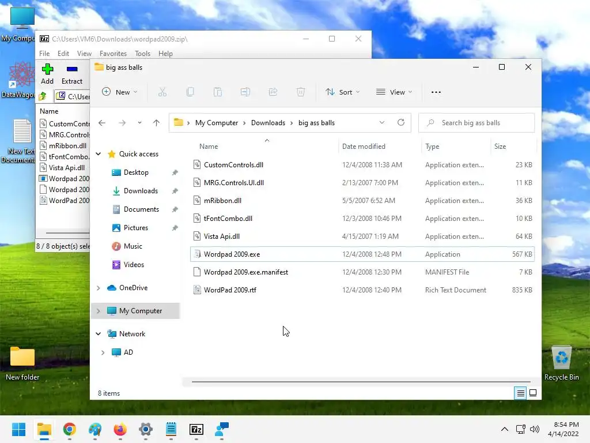Select the WordPad 2009.rtf file
The image size is (590, 443).
point(362,290)
